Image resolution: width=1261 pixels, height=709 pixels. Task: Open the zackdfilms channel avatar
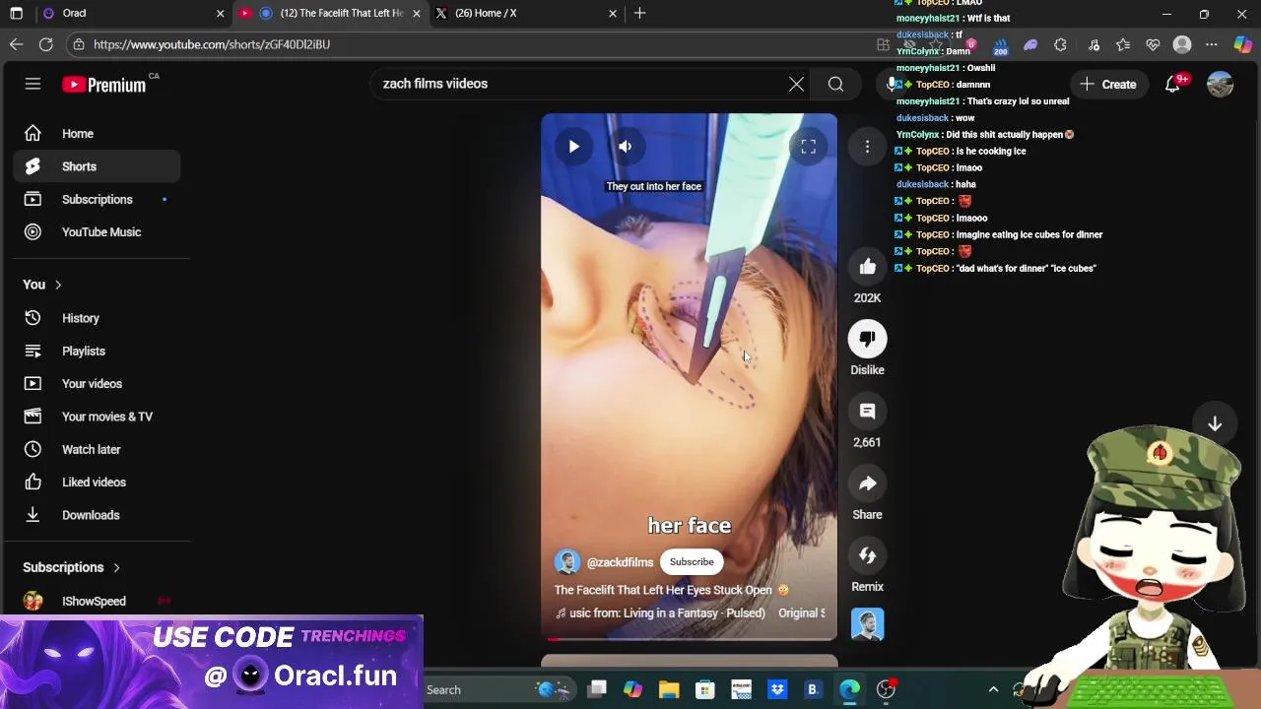pyautogui.click(x=567, y=562)
